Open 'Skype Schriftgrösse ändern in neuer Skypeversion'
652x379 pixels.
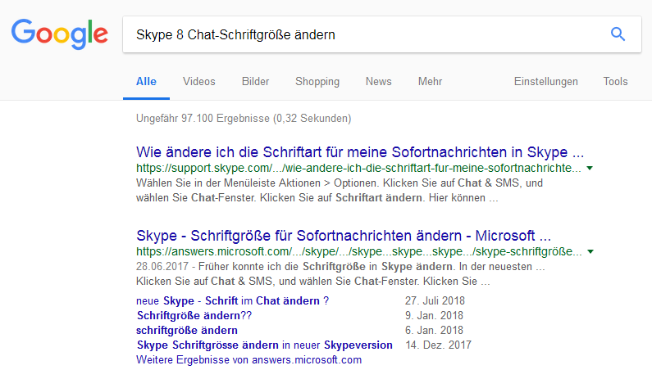pyautogui.click(x=264, y=345)
